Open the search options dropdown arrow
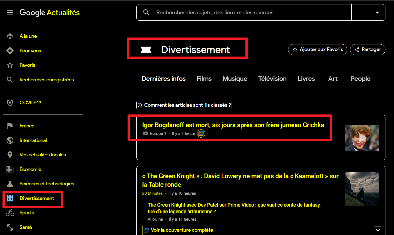The image size is (394, 235). coord(377,12)
